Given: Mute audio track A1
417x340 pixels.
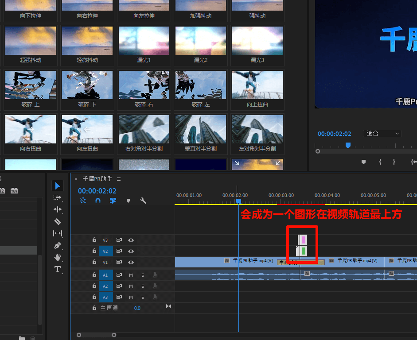Looking at the screenshot, I should pos(130,274).
